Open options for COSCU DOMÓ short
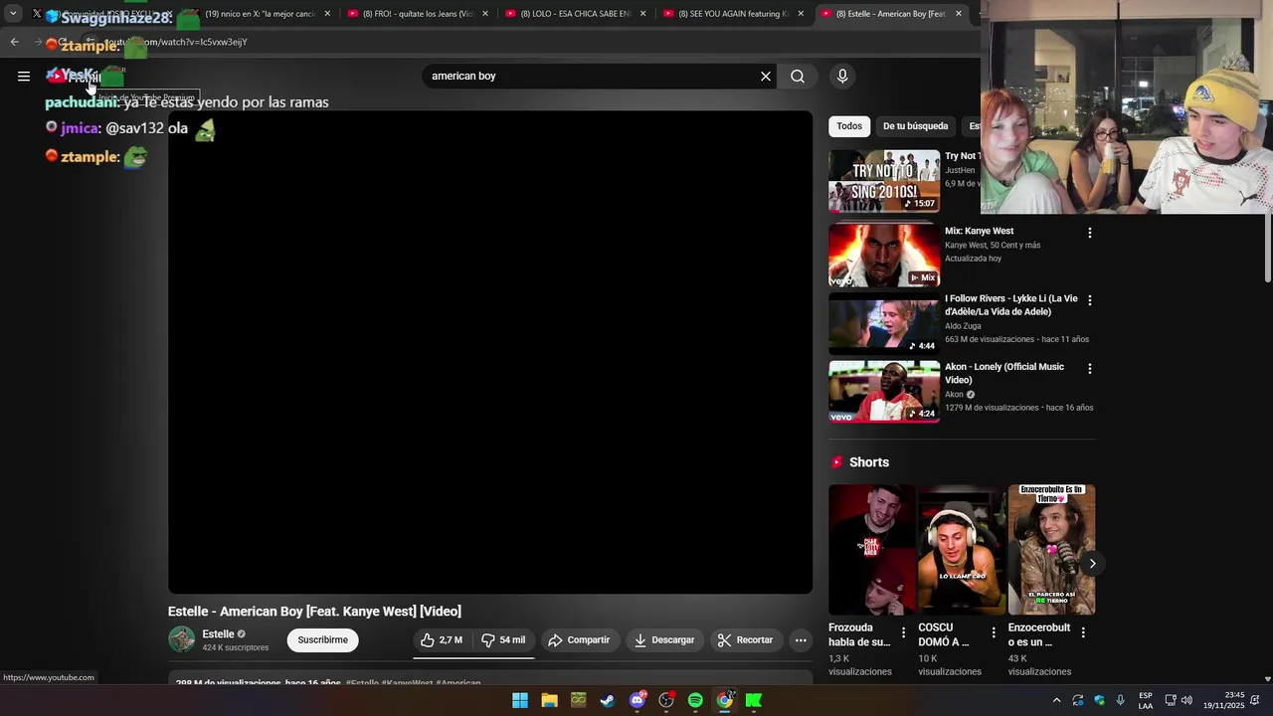The width and height of the screenshot is (1273, 716). (993, 632)
